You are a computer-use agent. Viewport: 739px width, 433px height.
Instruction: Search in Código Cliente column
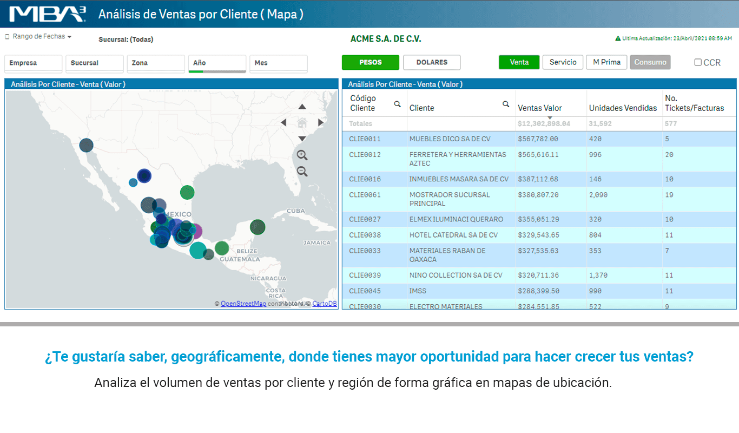point(398,104)
